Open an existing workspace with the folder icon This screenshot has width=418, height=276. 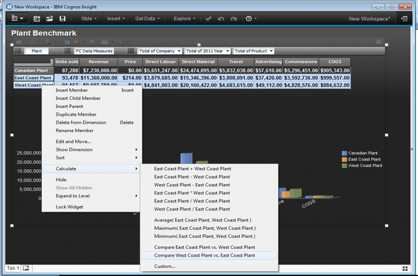(x=50, y=18)
